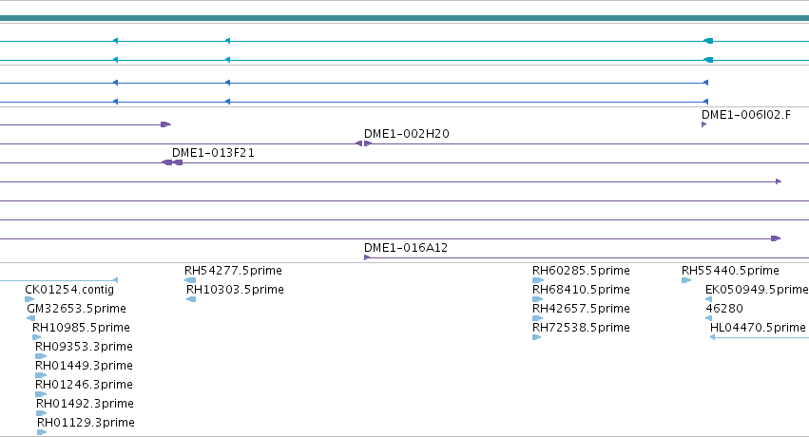Click the arrow glyph under CK01254.contig label
Viewport: 809px width, 437px height.
pos(29,299)
